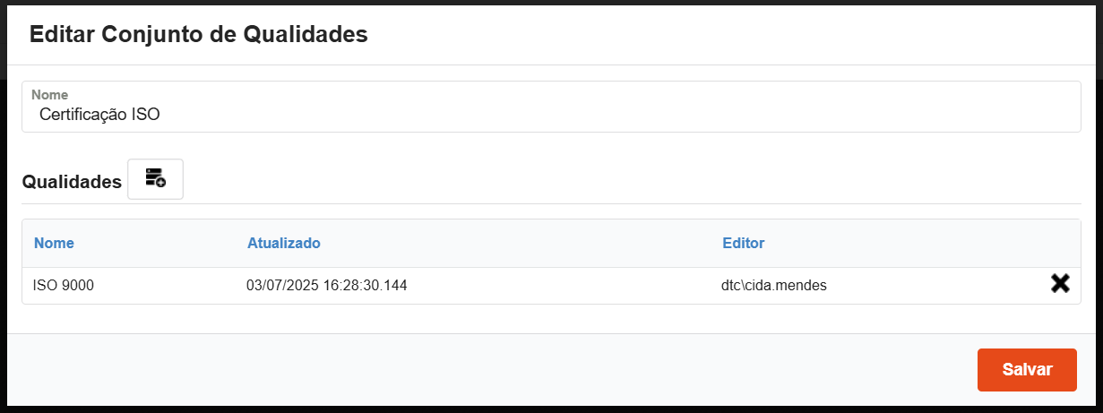This screenshot has width=1103, height=413.
Task: Click the dtc\cida.mendes editor cell
Action: point(774,286)
